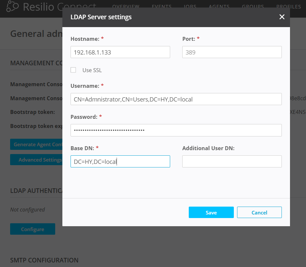This screenshot has width=306, height=267.
Task: Cancel the LDAP Server settings dialog
Action: point(259,212)
